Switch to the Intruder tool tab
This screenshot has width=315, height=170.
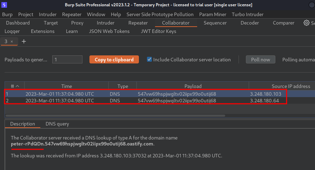pyautogui.click(x=106, y=23)
